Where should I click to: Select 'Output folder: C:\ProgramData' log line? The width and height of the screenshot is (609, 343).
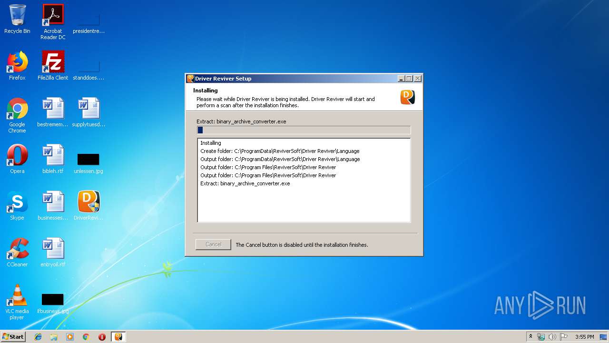point(280,159)
